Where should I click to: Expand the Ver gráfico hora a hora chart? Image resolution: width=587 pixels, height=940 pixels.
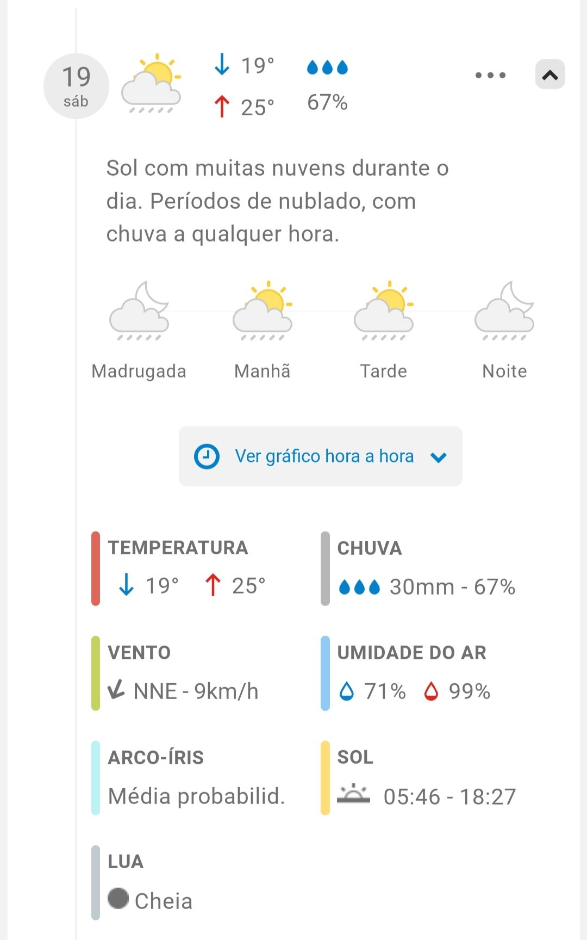point(324,456)
